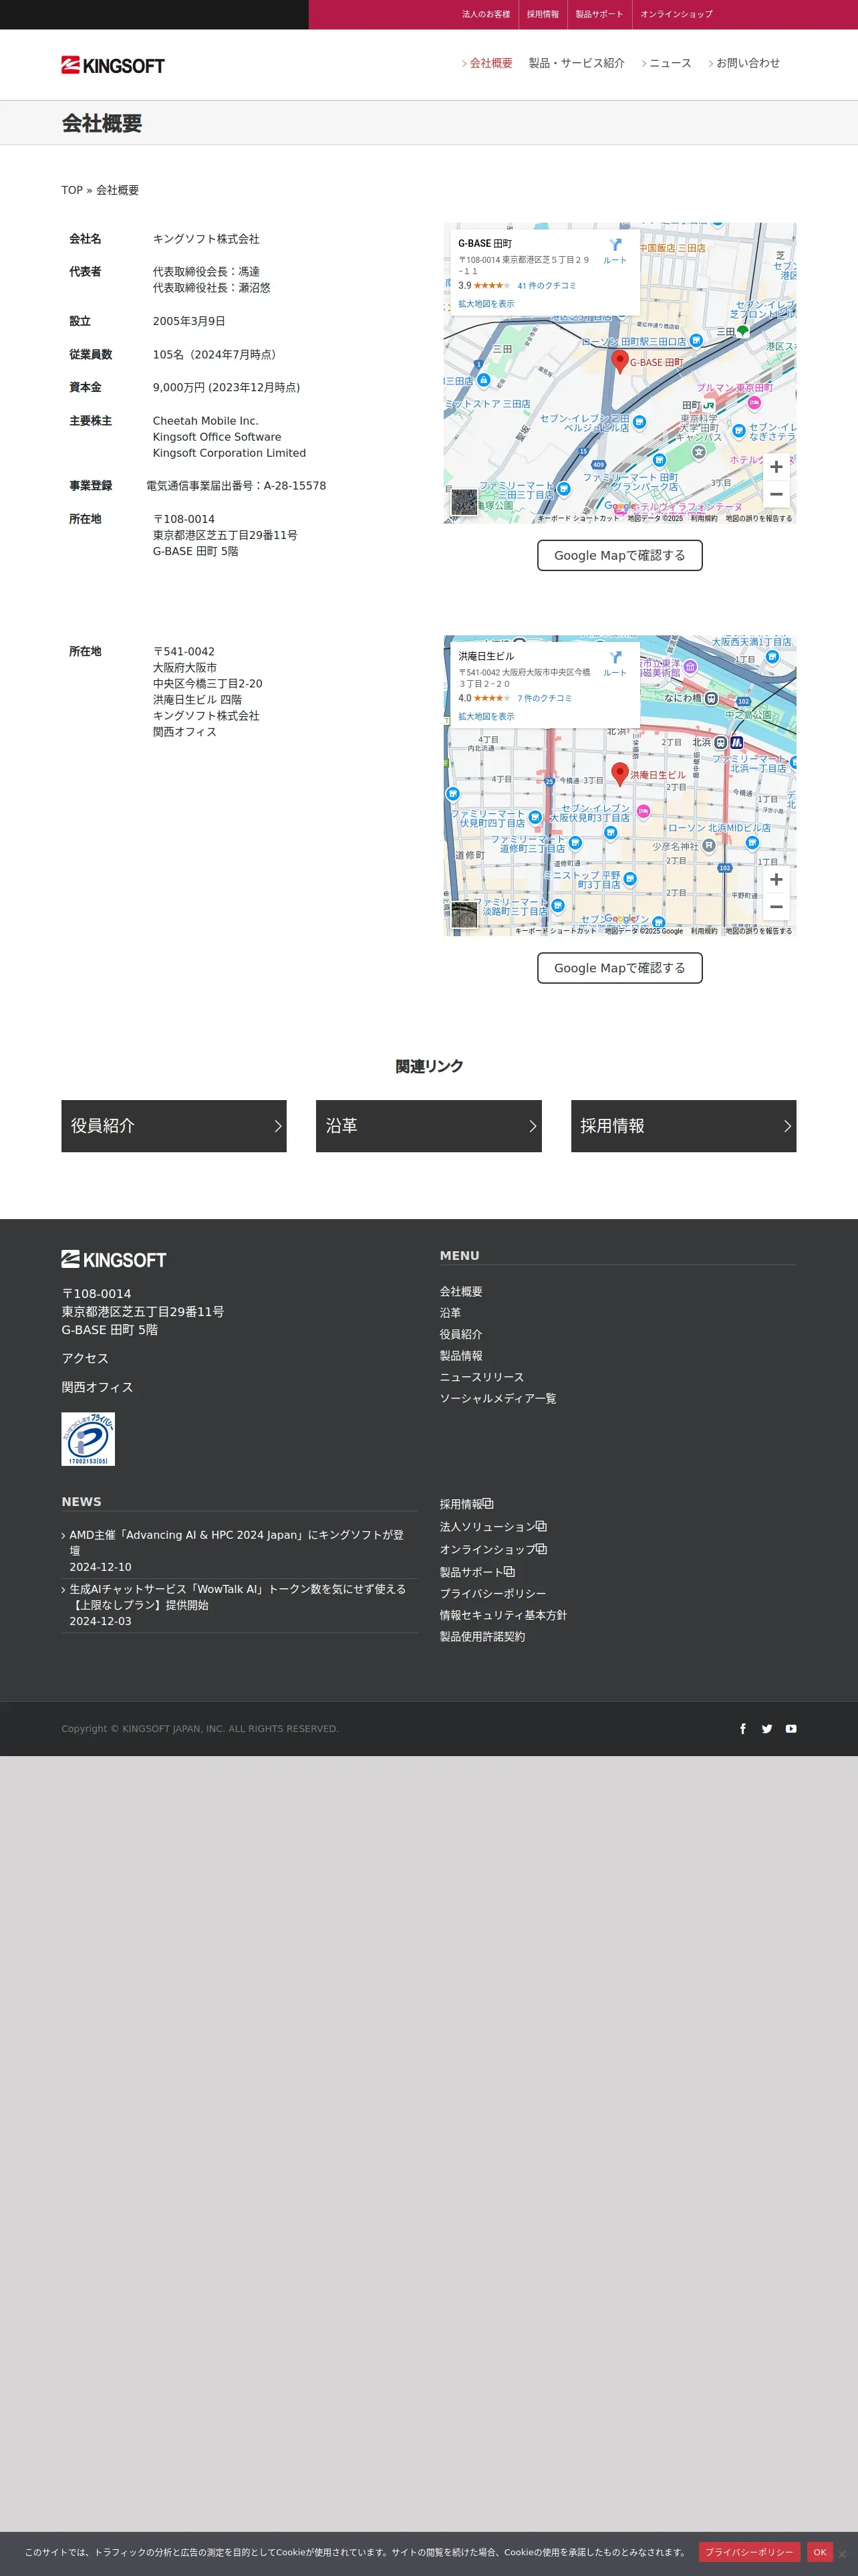
Task: Open ソーシャルメディア一覧 in the footer menu
Action: [x=497, y=1398]
